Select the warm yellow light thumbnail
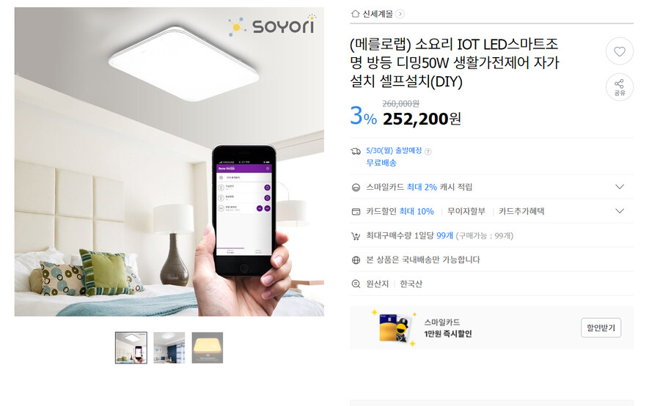660x406 pixels. pyautogui.click(x=208, y=347)
